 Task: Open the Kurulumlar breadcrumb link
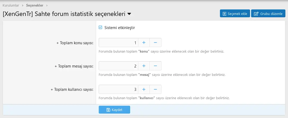(x=11, y=5)
